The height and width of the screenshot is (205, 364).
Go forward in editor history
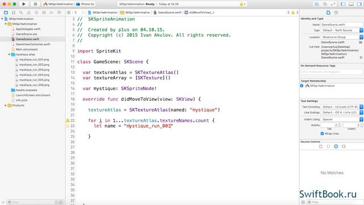point(82,13)
